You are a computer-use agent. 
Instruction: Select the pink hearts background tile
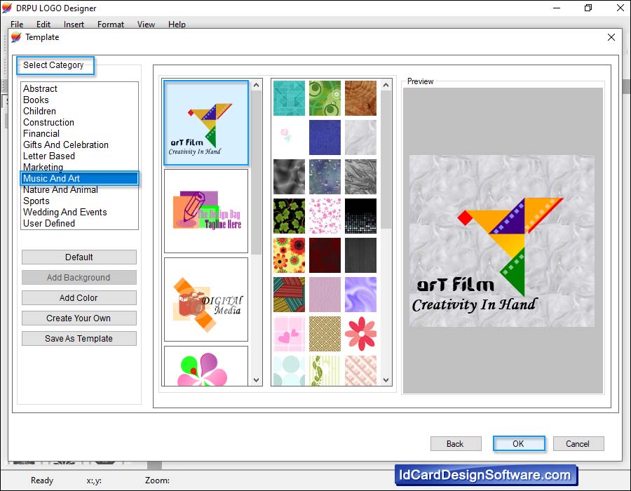(289, 334)
